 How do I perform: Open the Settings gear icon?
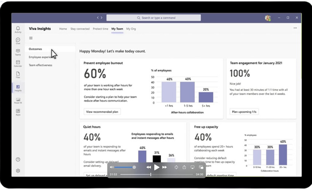coord(18,171)
